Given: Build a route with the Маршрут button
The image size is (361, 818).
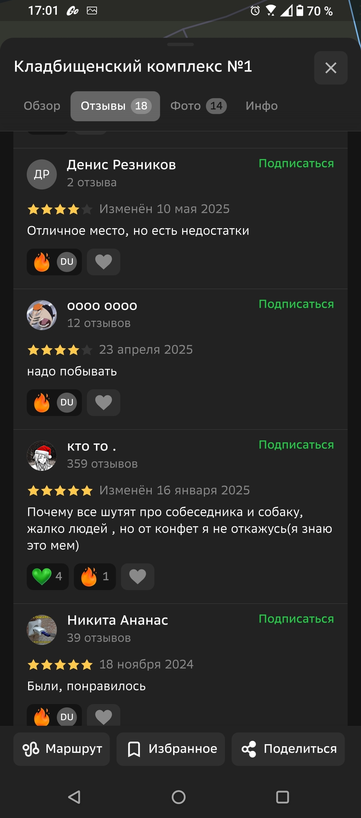Looking at the screenshot, I should (x=62, y=749).
